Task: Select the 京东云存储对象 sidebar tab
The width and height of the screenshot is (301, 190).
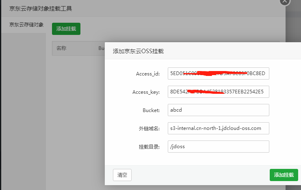Action: click(24, 25)
